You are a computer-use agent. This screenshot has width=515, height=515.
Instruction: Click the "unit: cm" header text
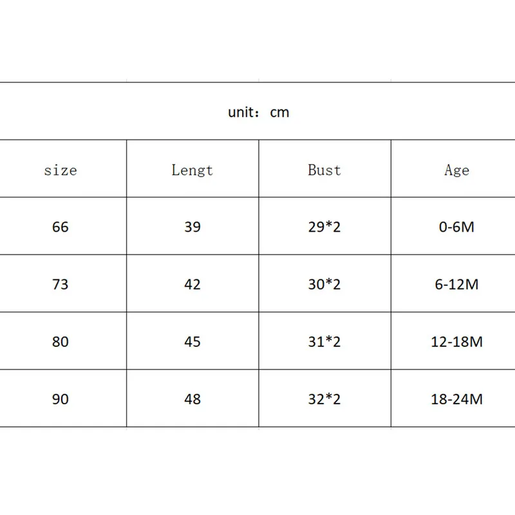tap(259, 112)
